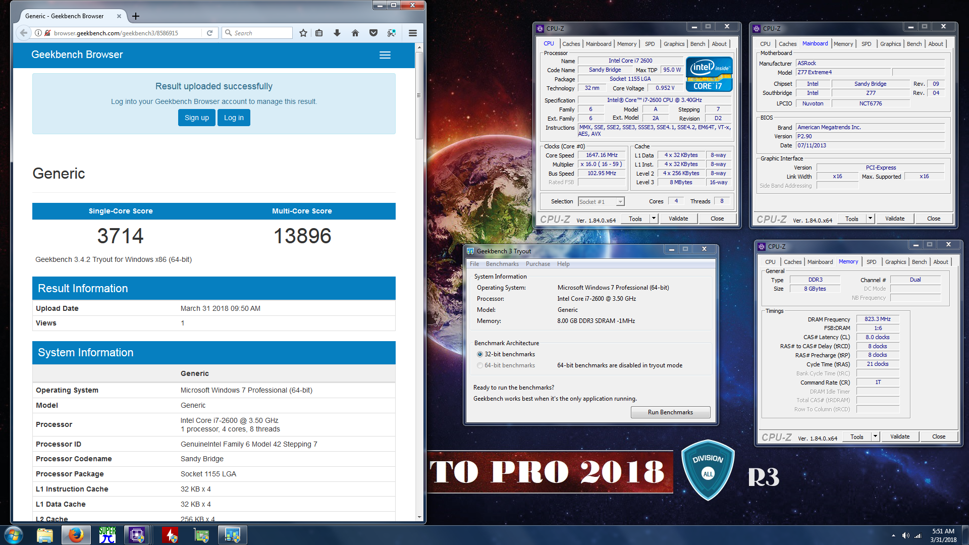The image size is (969, 545).
Task: Click the Z77 Extreme4 model field
Action: point(843,72)
